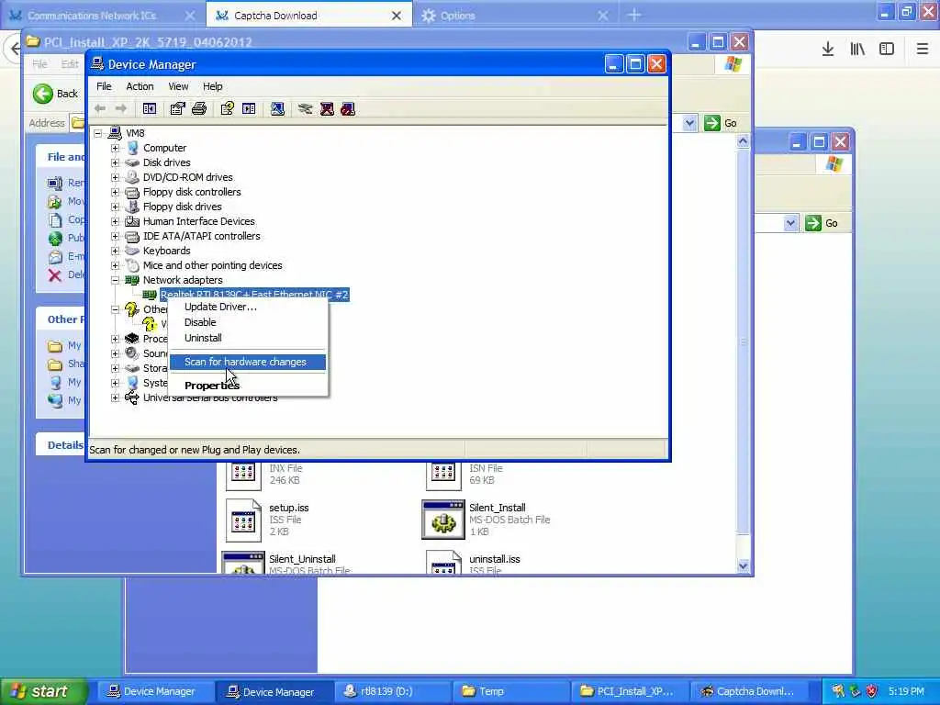This screenshot has width=940, height=705.
Task: Collapse the Network adapters node
Action: click(x=115, y=280)
